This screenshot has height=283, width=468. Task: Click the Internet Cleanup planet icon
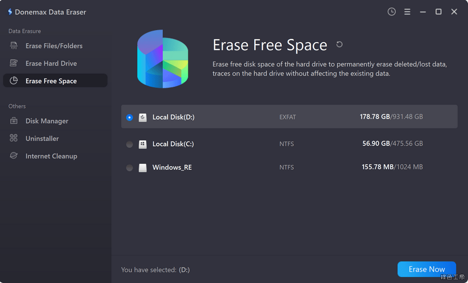[14, 156]
